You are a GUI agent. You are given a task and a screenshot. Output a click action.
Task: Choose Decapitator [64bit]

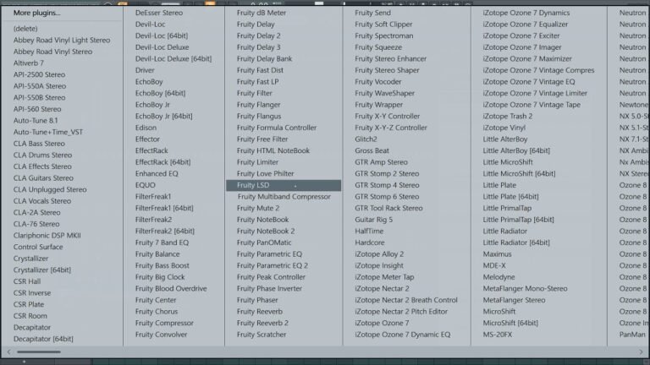[43, 339]
